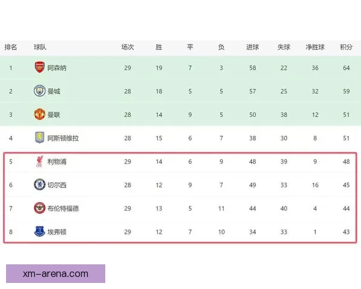
Task: Click Arsenal's 64 points value
Action: [346, 68]
